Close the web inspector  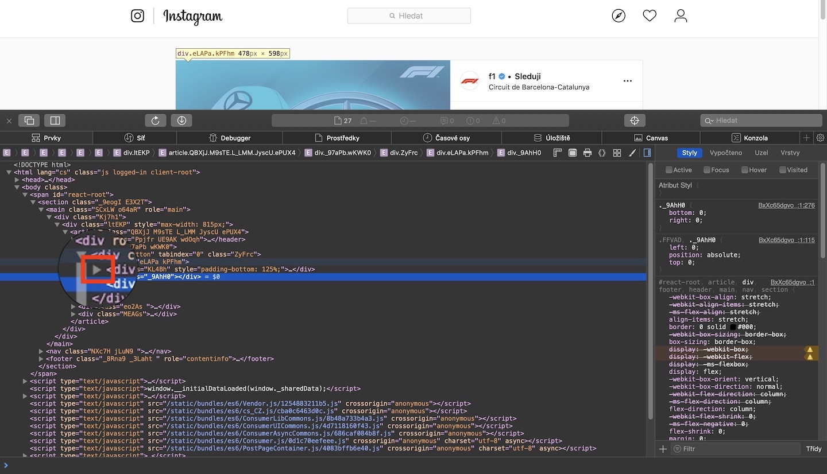(9, 121)
